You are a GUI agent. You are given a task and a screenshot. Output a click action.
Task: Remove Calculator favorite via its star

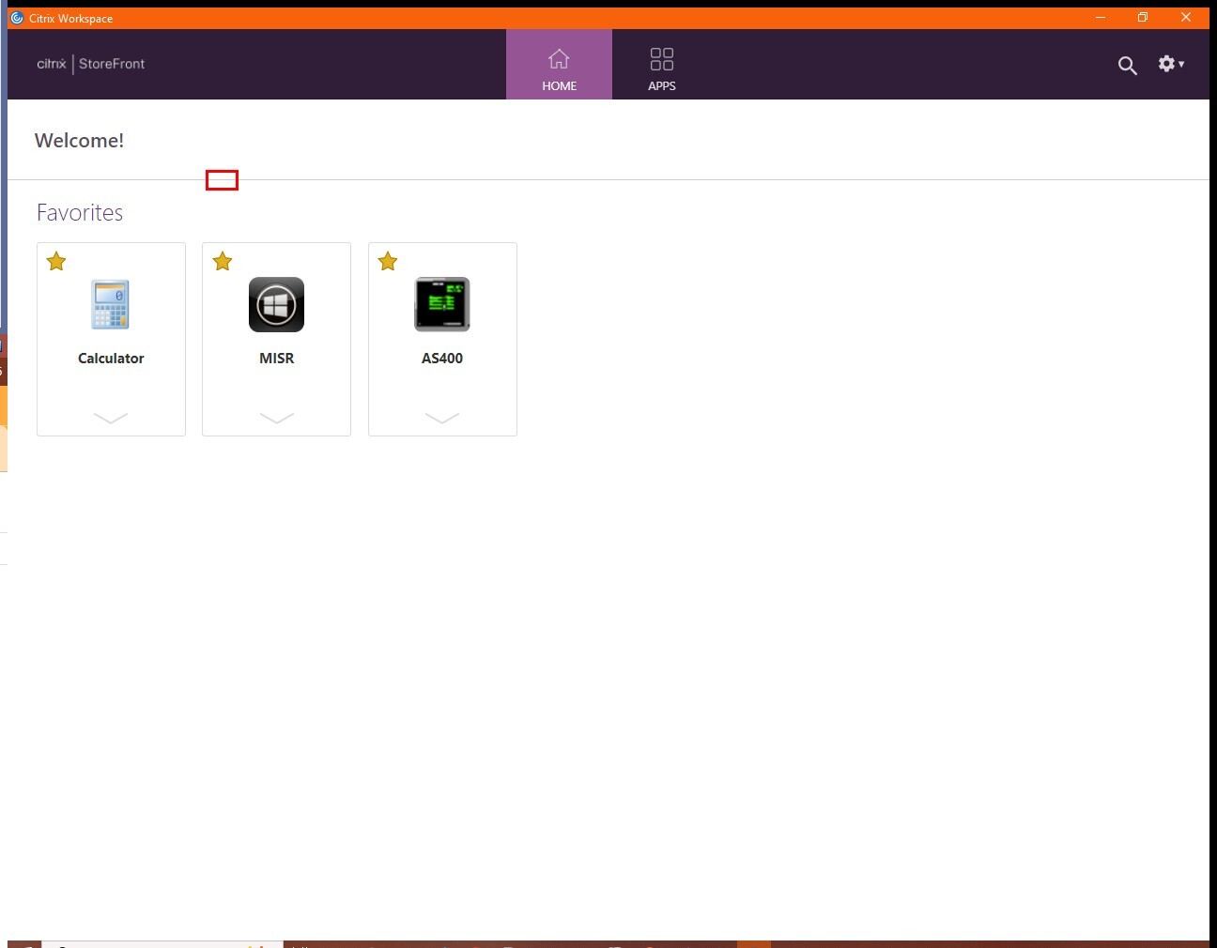(x=56, y=261)
